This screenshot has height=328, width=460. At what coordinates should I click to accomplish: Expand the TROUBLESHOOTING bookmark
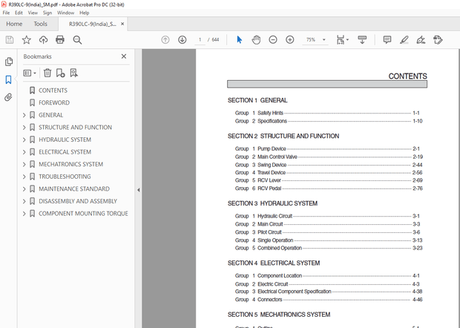pos(24,177)
